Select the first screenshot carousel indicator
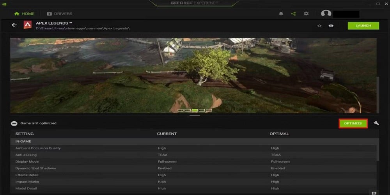The height and width of the screenshot is (195, 390). point(181,110)
